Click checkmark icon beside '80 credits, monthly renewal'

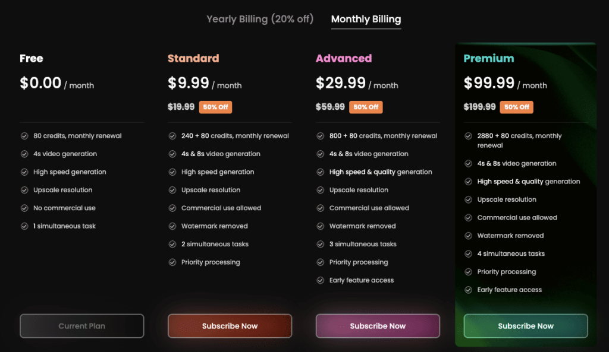tap(24, 136)
